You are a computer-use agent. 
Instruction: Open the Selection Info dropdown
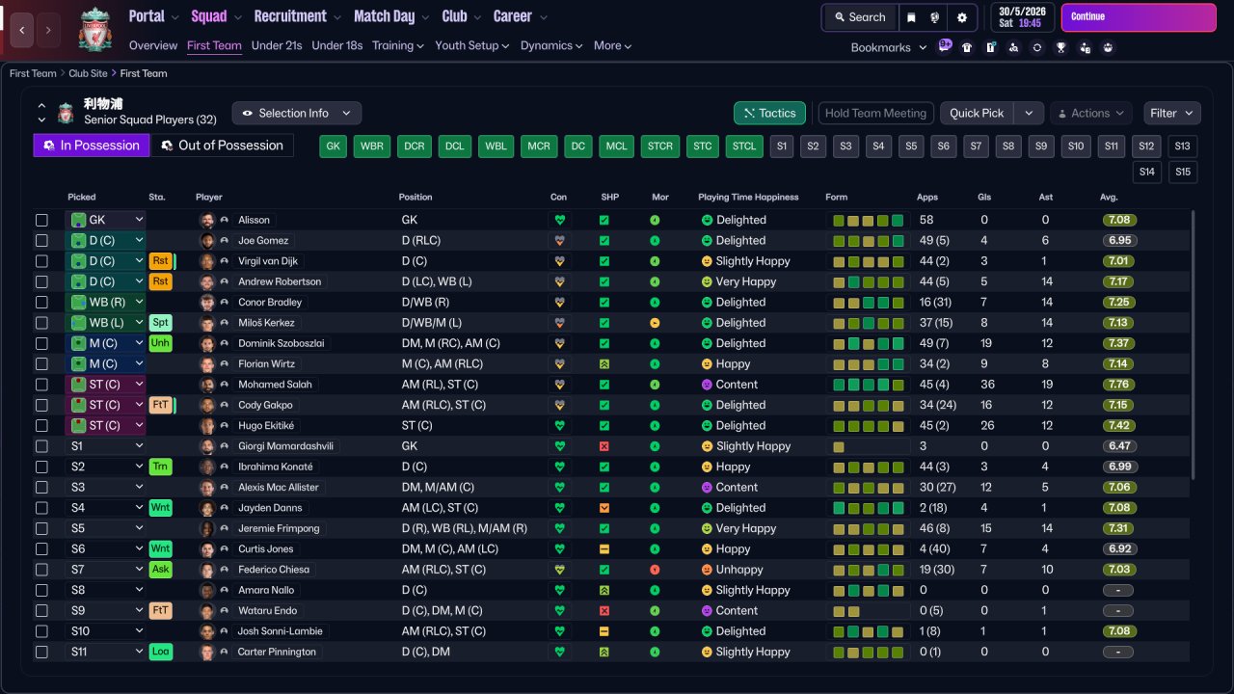(297, 113)
